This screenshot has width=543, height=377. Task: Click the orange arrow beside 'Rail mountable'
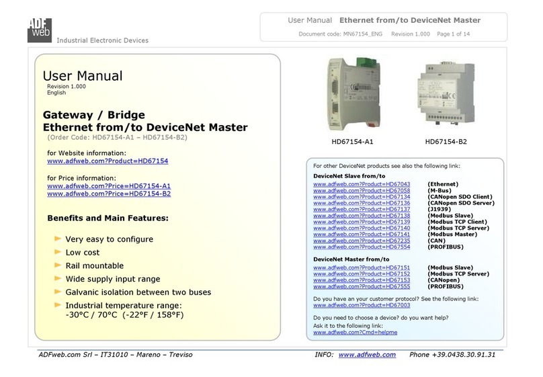click(x=58, y=265)
